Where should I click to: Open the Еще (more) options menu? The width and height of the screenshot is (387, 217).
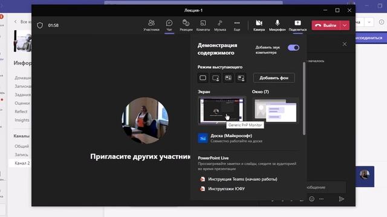(237, 25)
